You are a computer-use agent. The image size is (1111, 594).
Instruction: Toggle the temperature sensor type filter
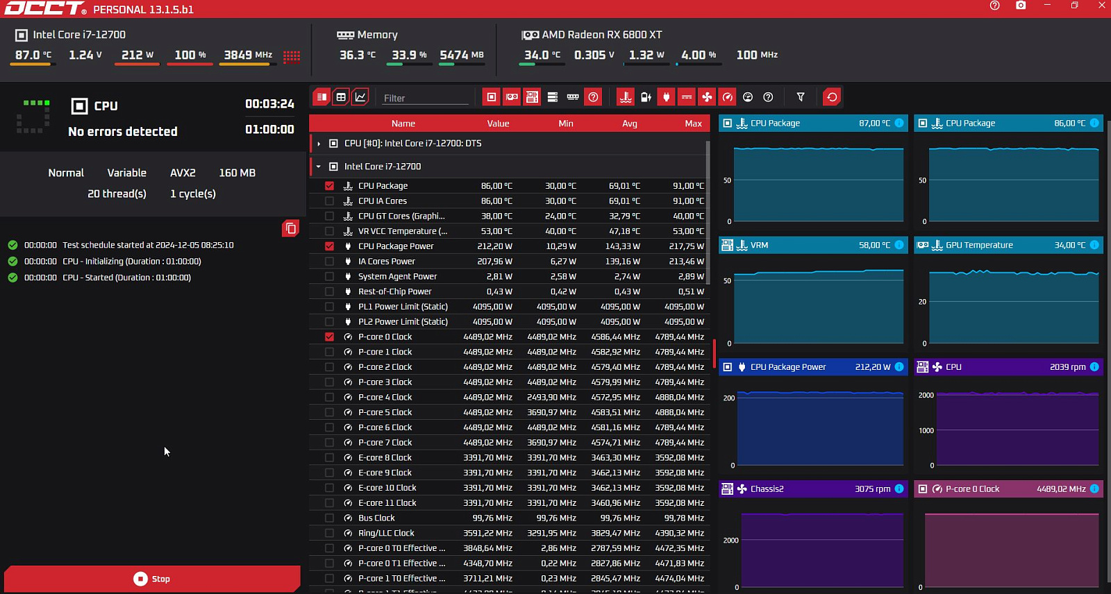(x=626, y=97)
